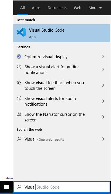The image size is (111, 194).
Task: Open Show a visual alert for audio notifications
Action: click(x=62, y=69)
